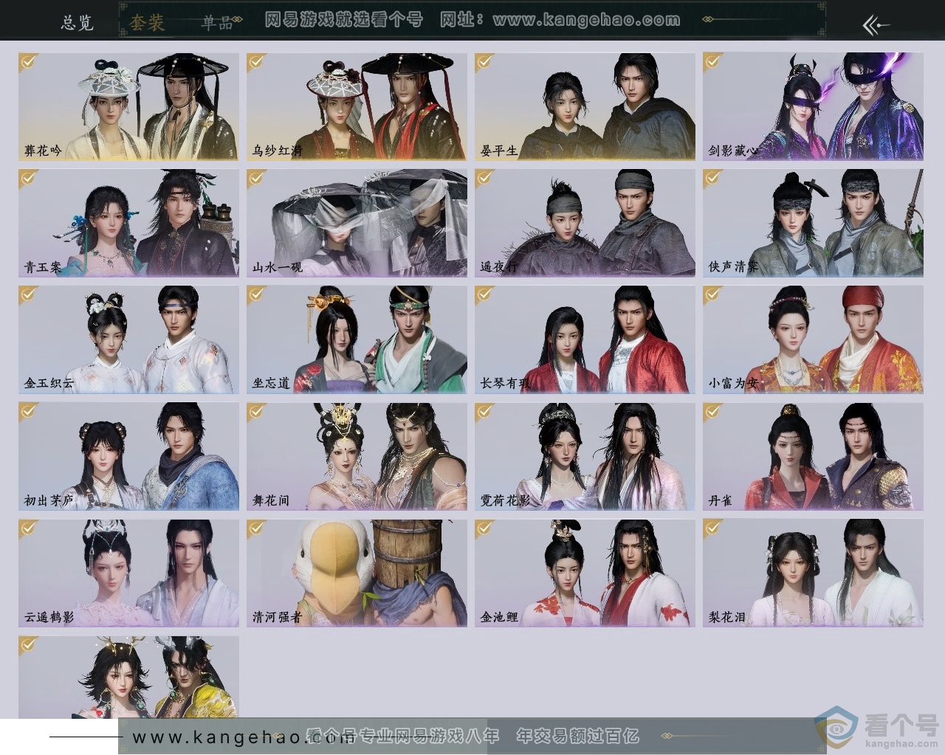This screenshot has width=945, height=755.
Task: Toggle the owned checkmark on 云遥鹤影
Action: [x=28, y=528]
